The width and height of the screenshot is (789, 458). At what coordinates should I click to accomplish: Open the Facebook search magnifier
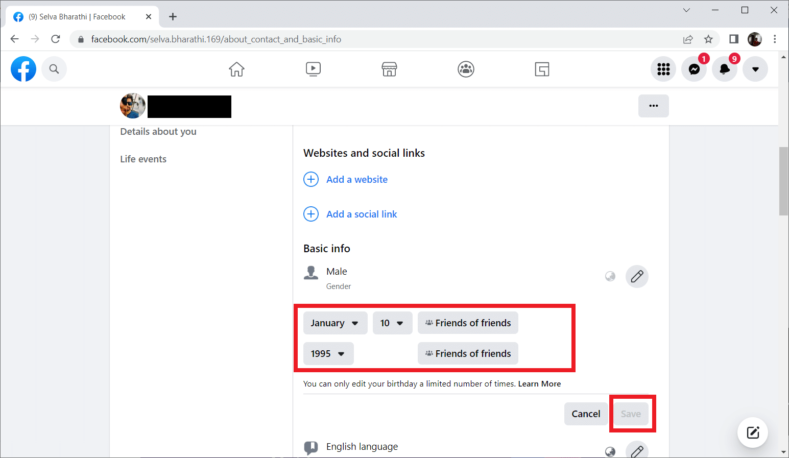click(x=54, y=69)
